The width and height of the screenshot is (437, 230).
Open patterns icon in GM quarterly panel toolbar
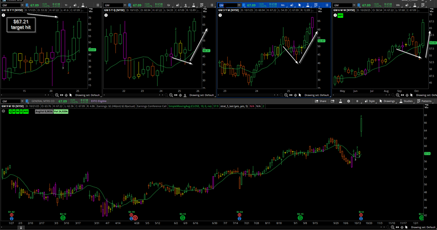201,5
